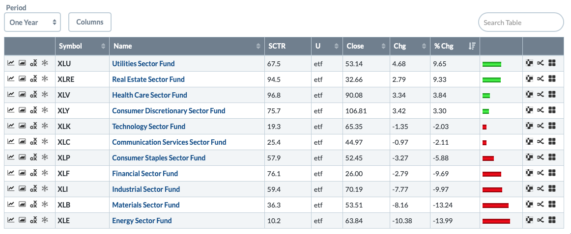This screenshot has height=234, width=571.
Task: Click the red performance bar for XLE
Action: point(496,221)
